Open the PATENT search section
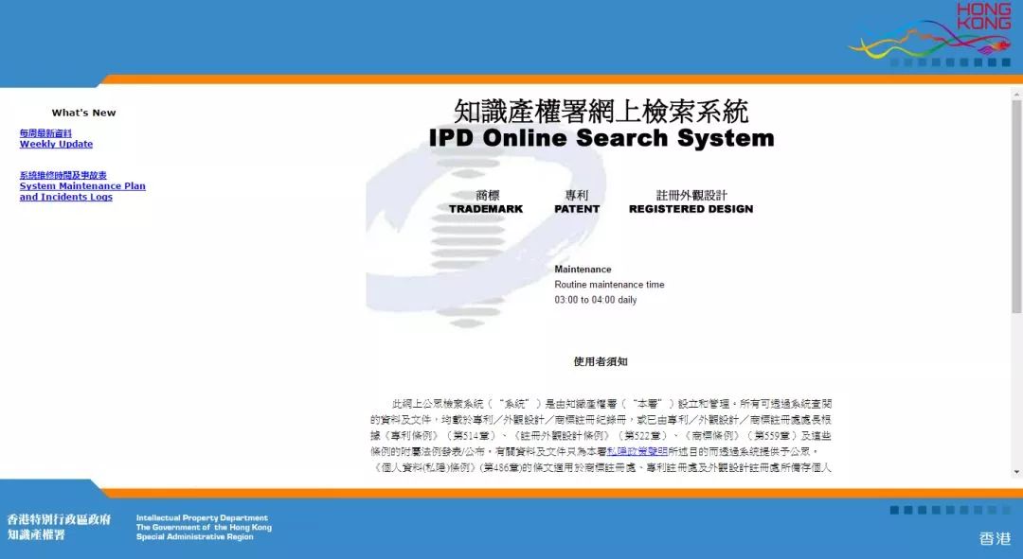Screen dimensions: 1023x559 577,209
